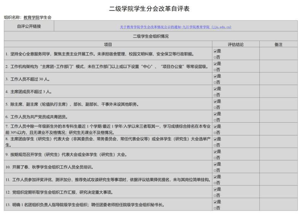This screenshot has height=219, width=302.
Task: Toggle 否 checkbox for item 2 工作机构架构
Action: (215, 70)
